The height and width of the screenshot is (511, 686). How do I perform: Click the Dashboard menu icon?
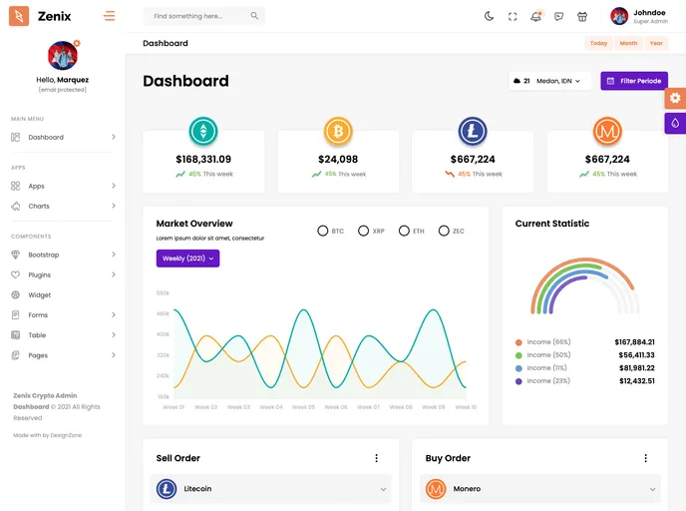[15, 137]
